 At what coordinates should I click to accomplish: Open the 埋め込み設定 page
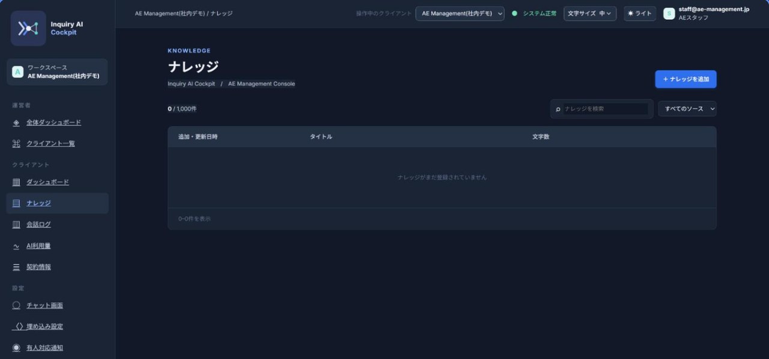pos(57,327)
